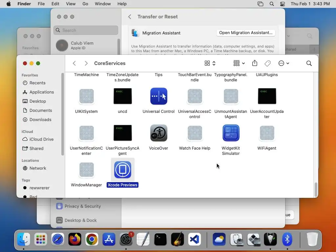
Task: Open the Help menu
Action: coord(122,4)
